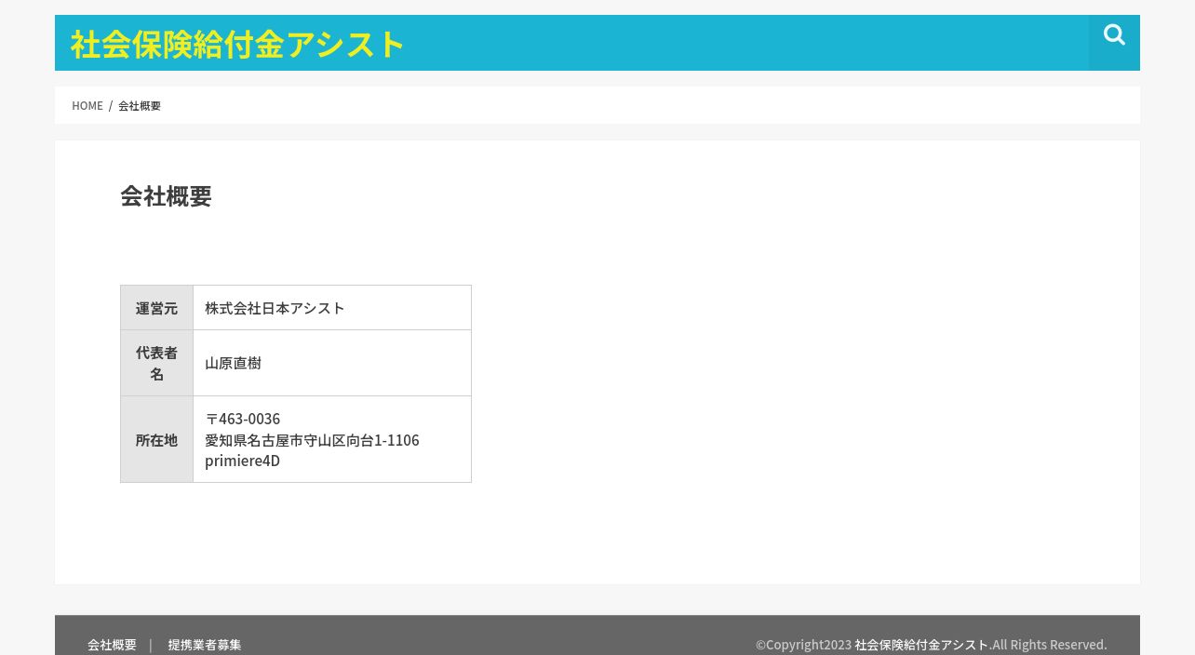This screenshot has width=1195, height=655.
Task: Click the 社会保険給付金アシスト site title
Action: coord(237,45)
